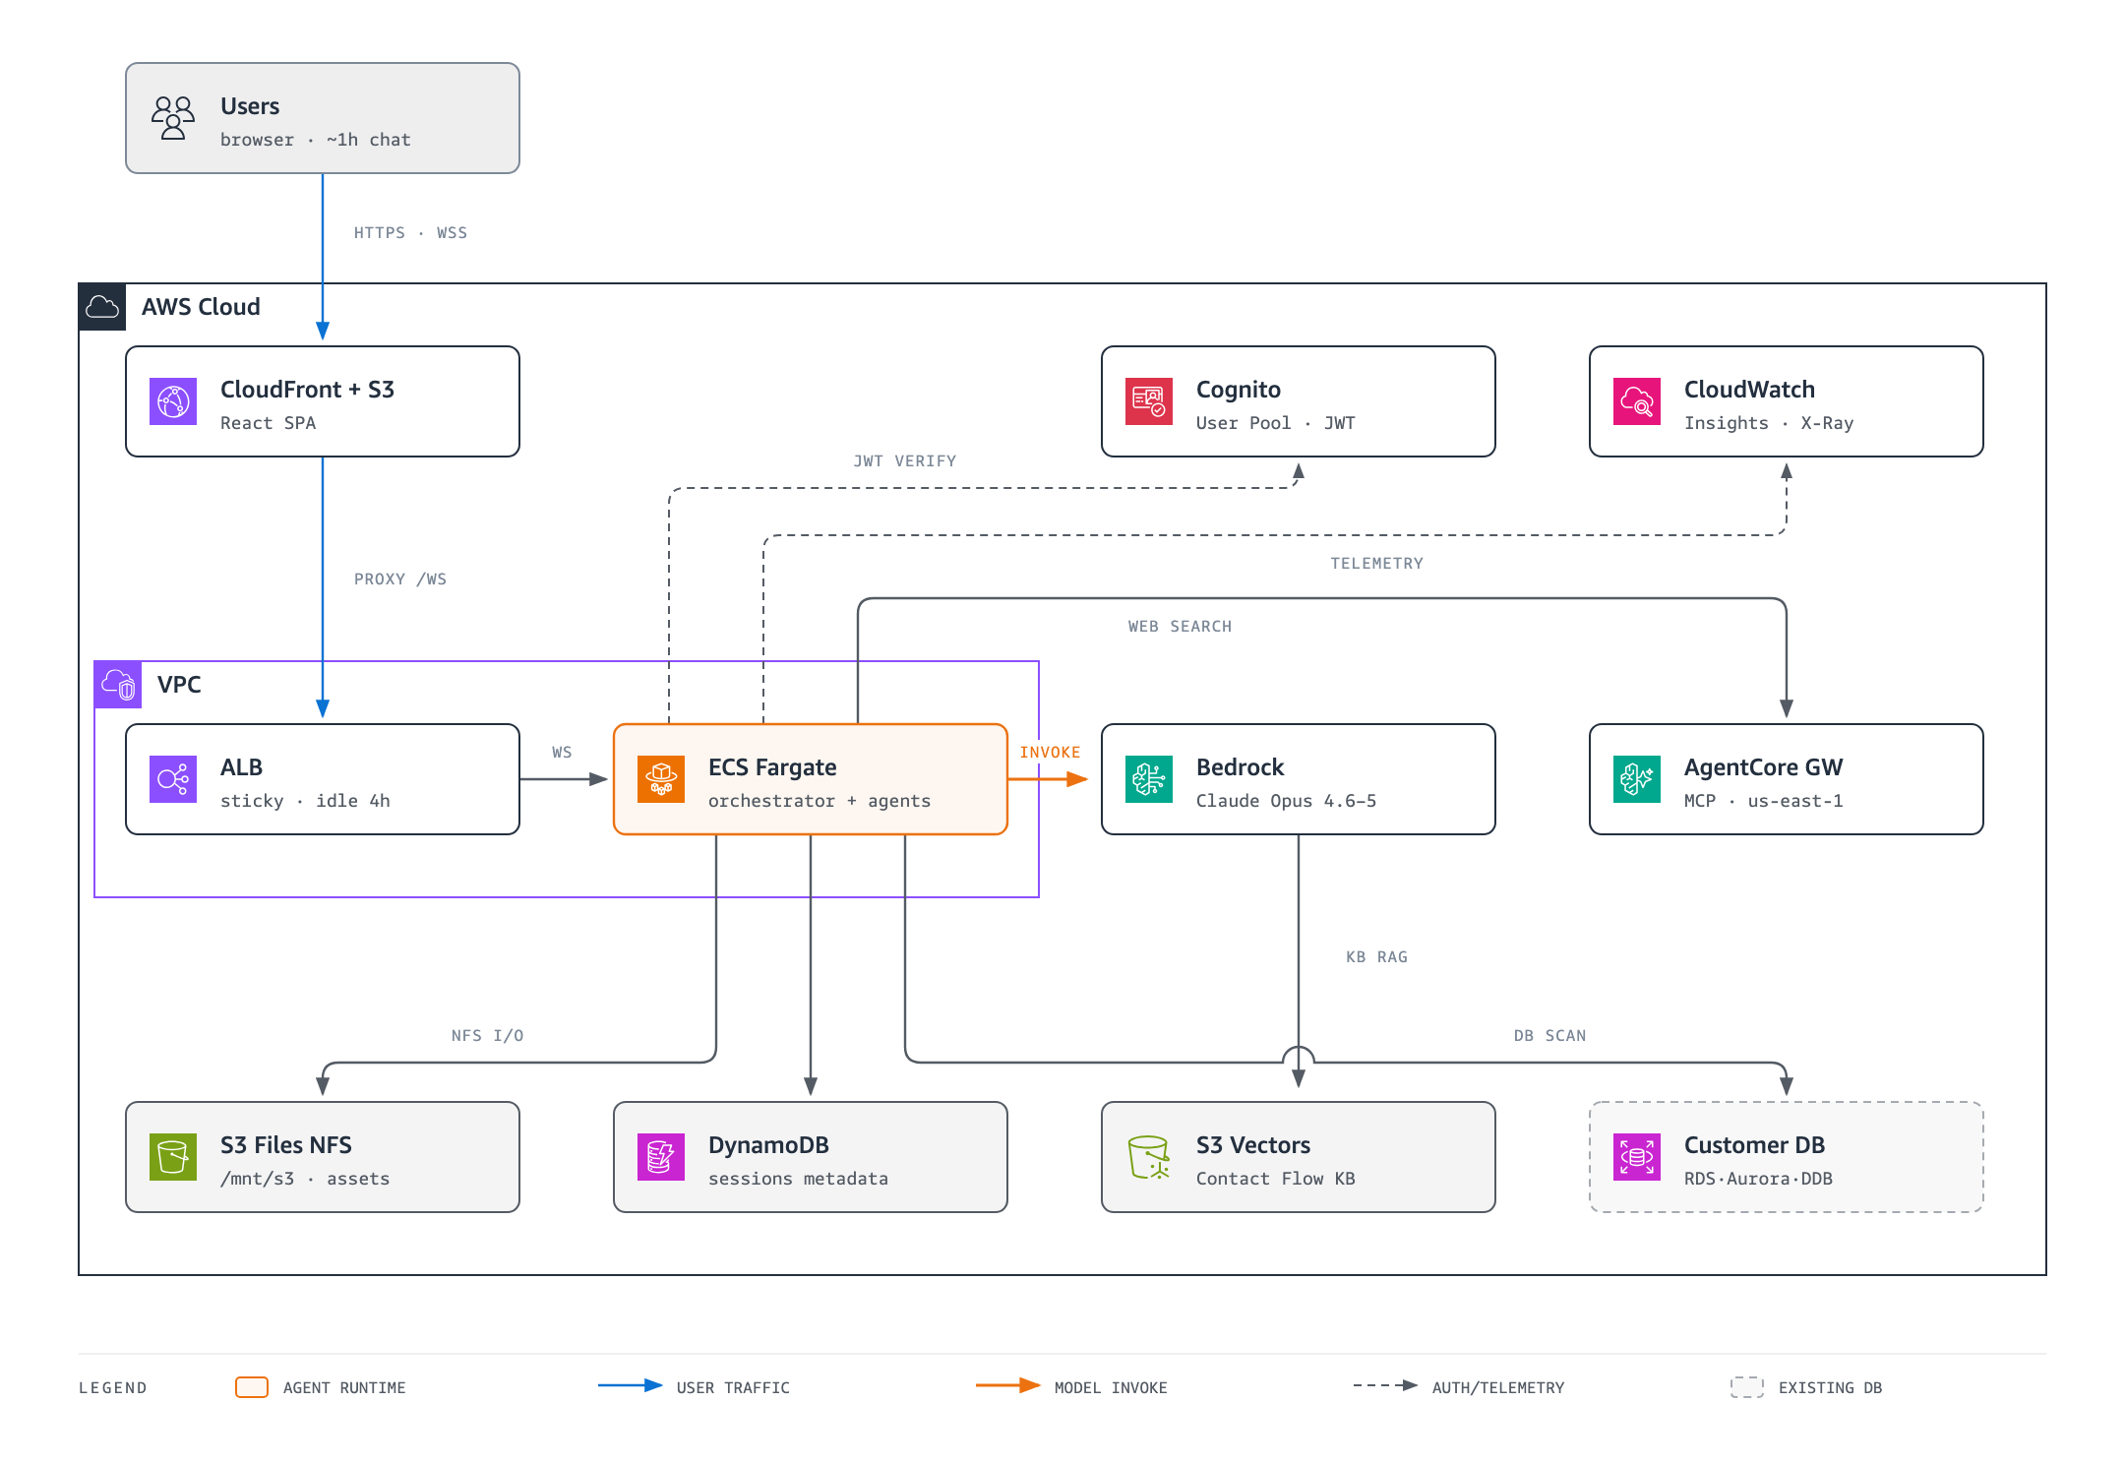Click the 'WEB SEARCH' edge label
The image size is (2125, 1464).
point(1180,627)
